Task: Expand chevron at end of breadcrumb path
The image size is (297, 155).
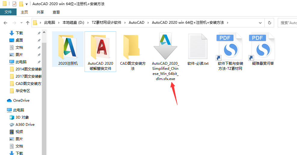Action: [x=227, y=23]
